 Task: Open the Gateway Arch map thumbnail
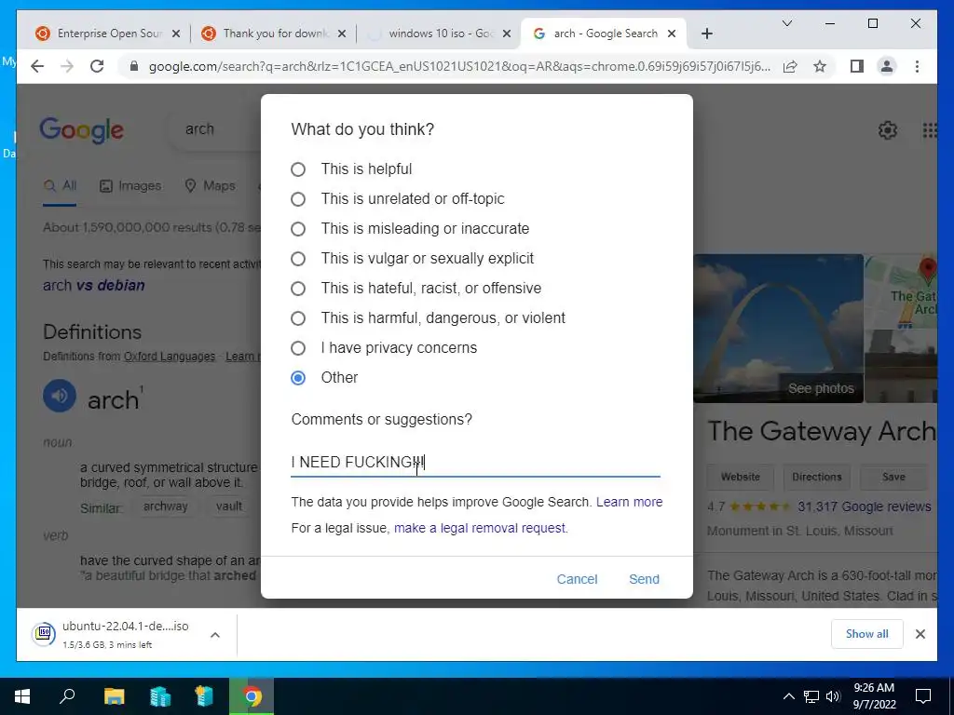coord(901,291)
